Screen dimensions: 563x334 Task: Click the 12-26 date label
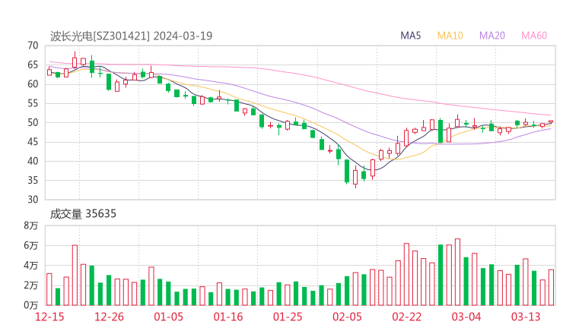(x=109, y=317)
